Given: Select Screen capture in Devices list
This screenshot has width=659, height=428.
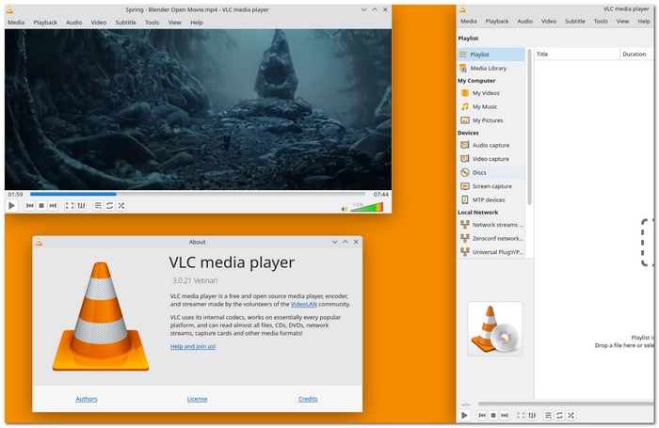Looking at the screenshot, I should click(x=490, y=186).
